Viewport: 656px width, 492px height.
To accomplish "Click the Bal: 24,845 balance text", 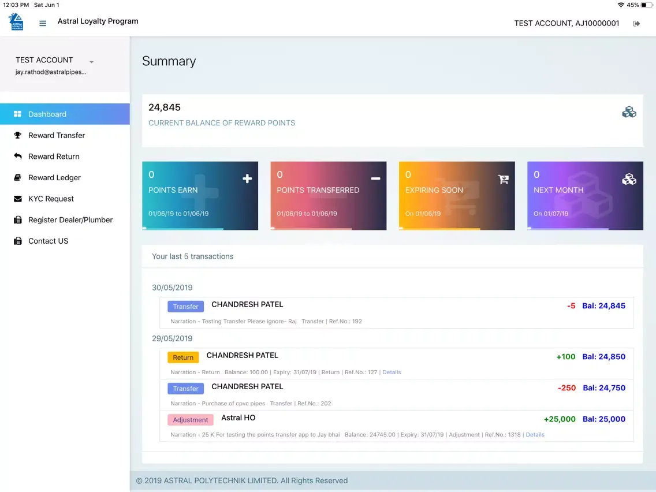I will [x=603, y=306].
